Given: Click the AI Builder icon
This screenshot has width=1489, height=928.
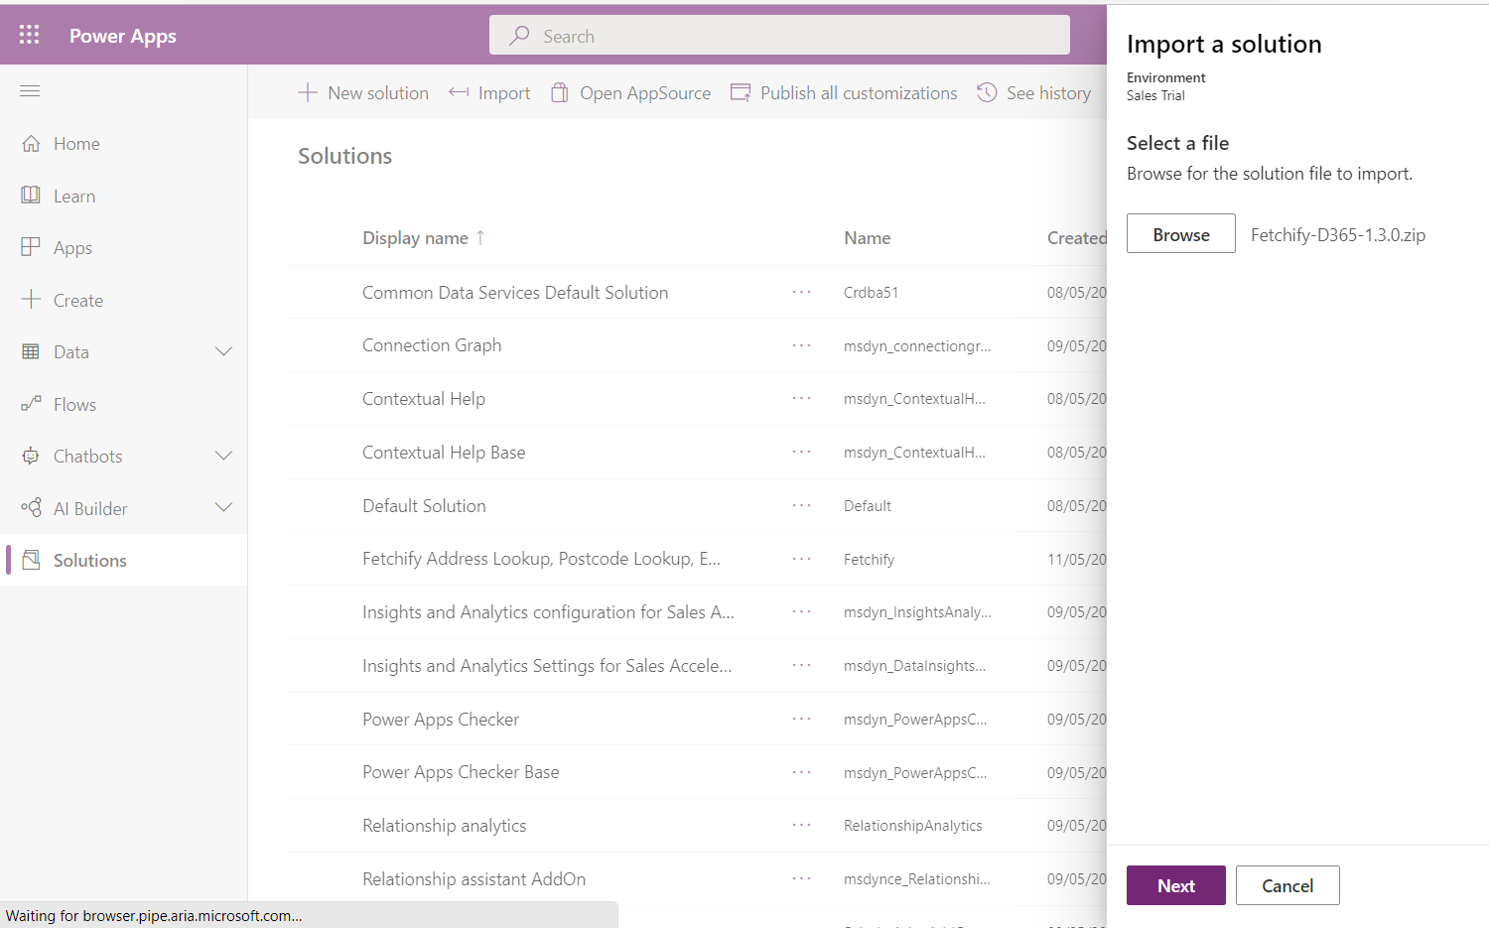Looking at the screenshot, I should 31,507.
